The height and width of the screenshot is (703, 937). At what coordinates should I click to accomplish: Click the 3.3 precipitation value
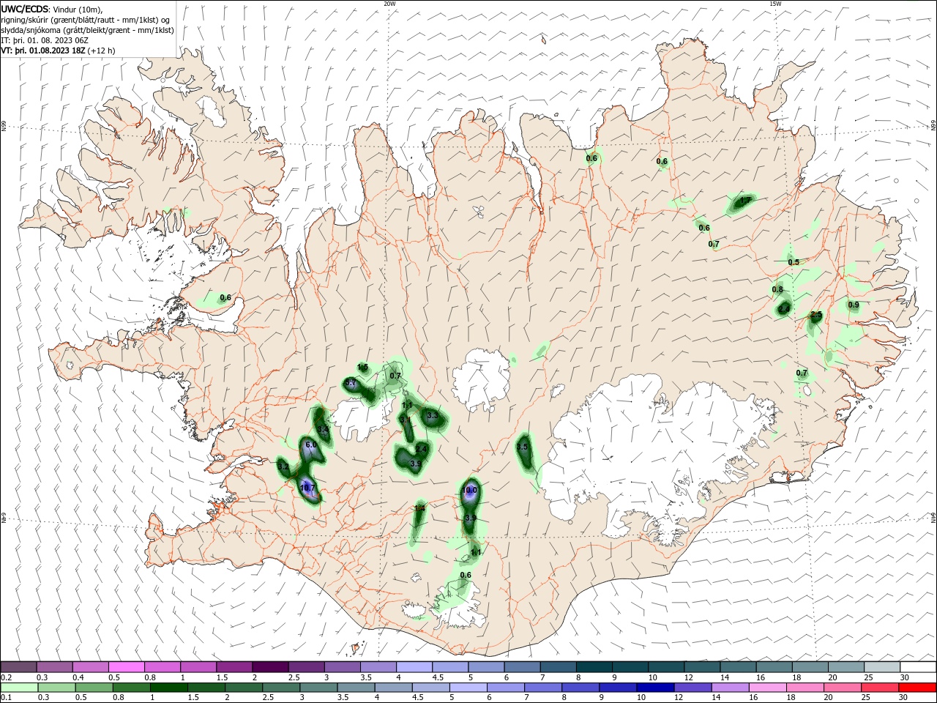(433, 416)
